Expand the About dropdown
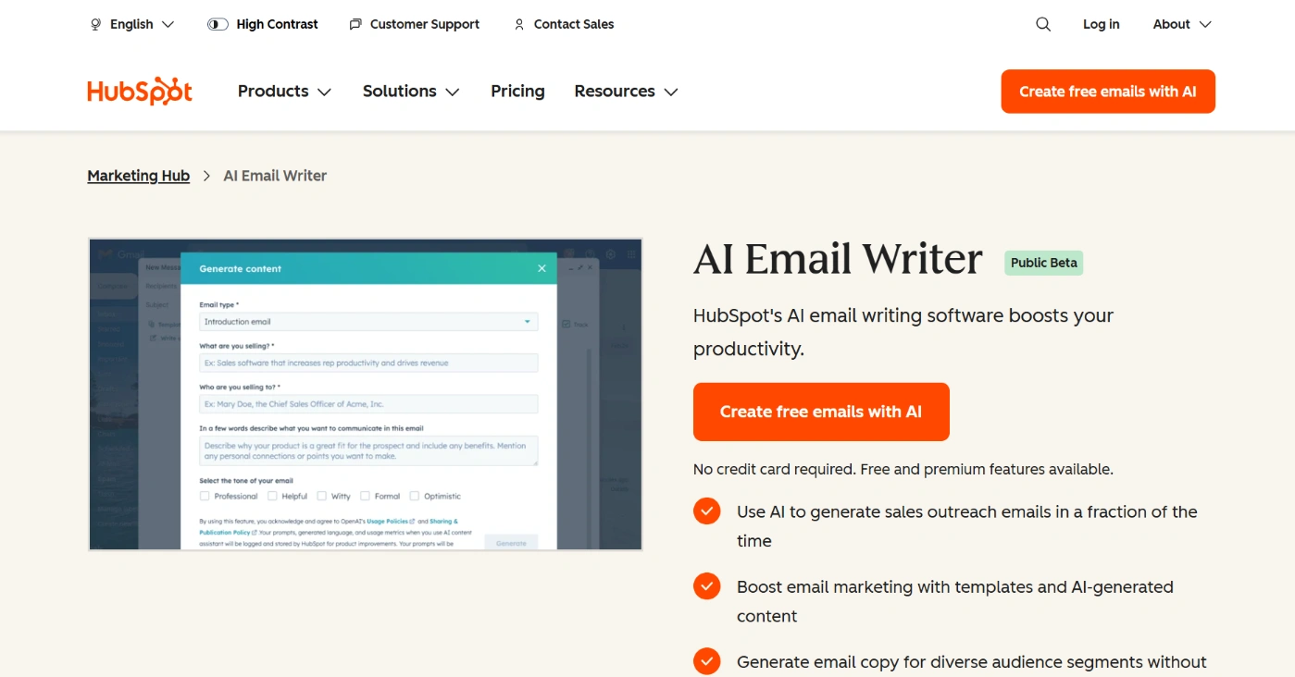 1181,25
